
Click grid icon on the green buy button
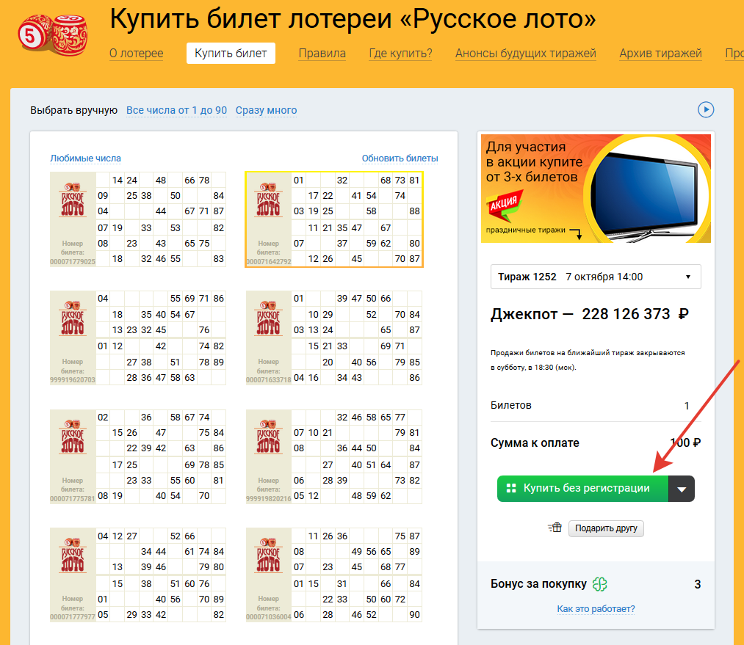click(511, 488)
